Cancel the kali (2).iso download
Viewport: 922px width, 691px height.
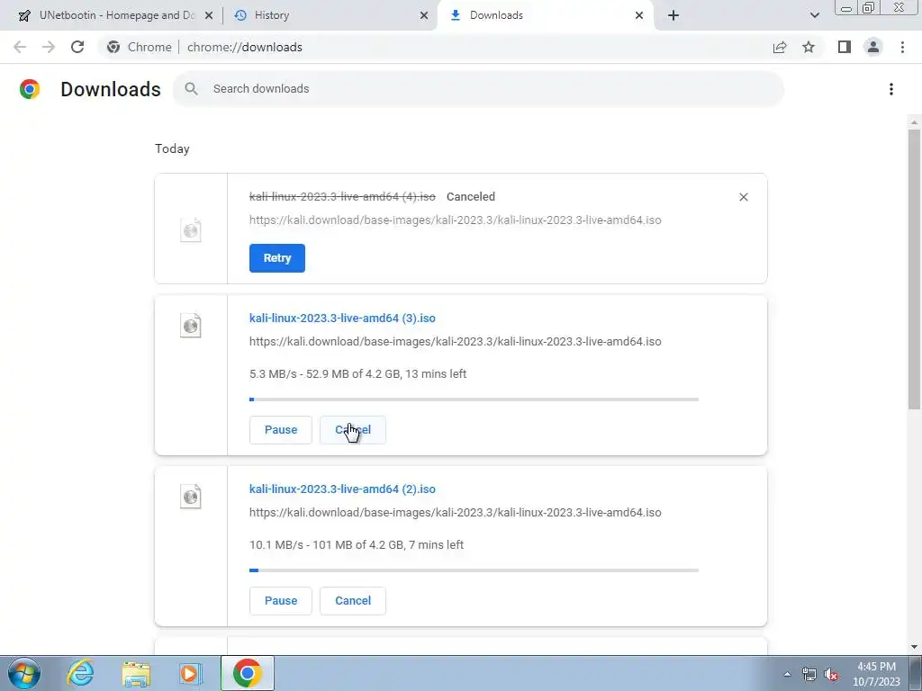pos(353,600)
